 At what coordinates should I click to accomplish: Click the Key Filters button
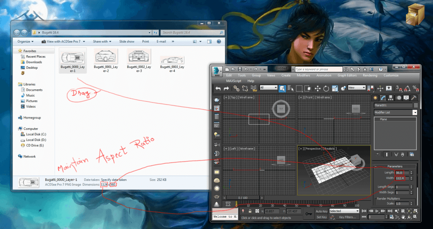coord(347,217)
